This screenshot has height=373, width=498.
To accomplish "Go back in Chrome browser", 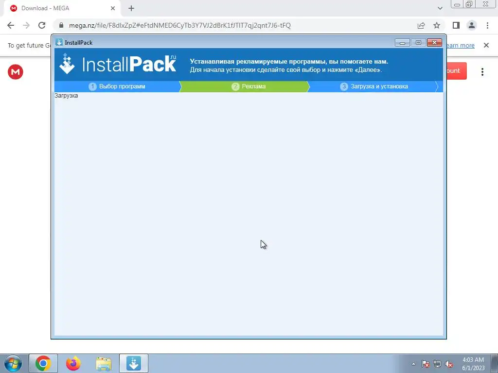I will tap(11, 25).
